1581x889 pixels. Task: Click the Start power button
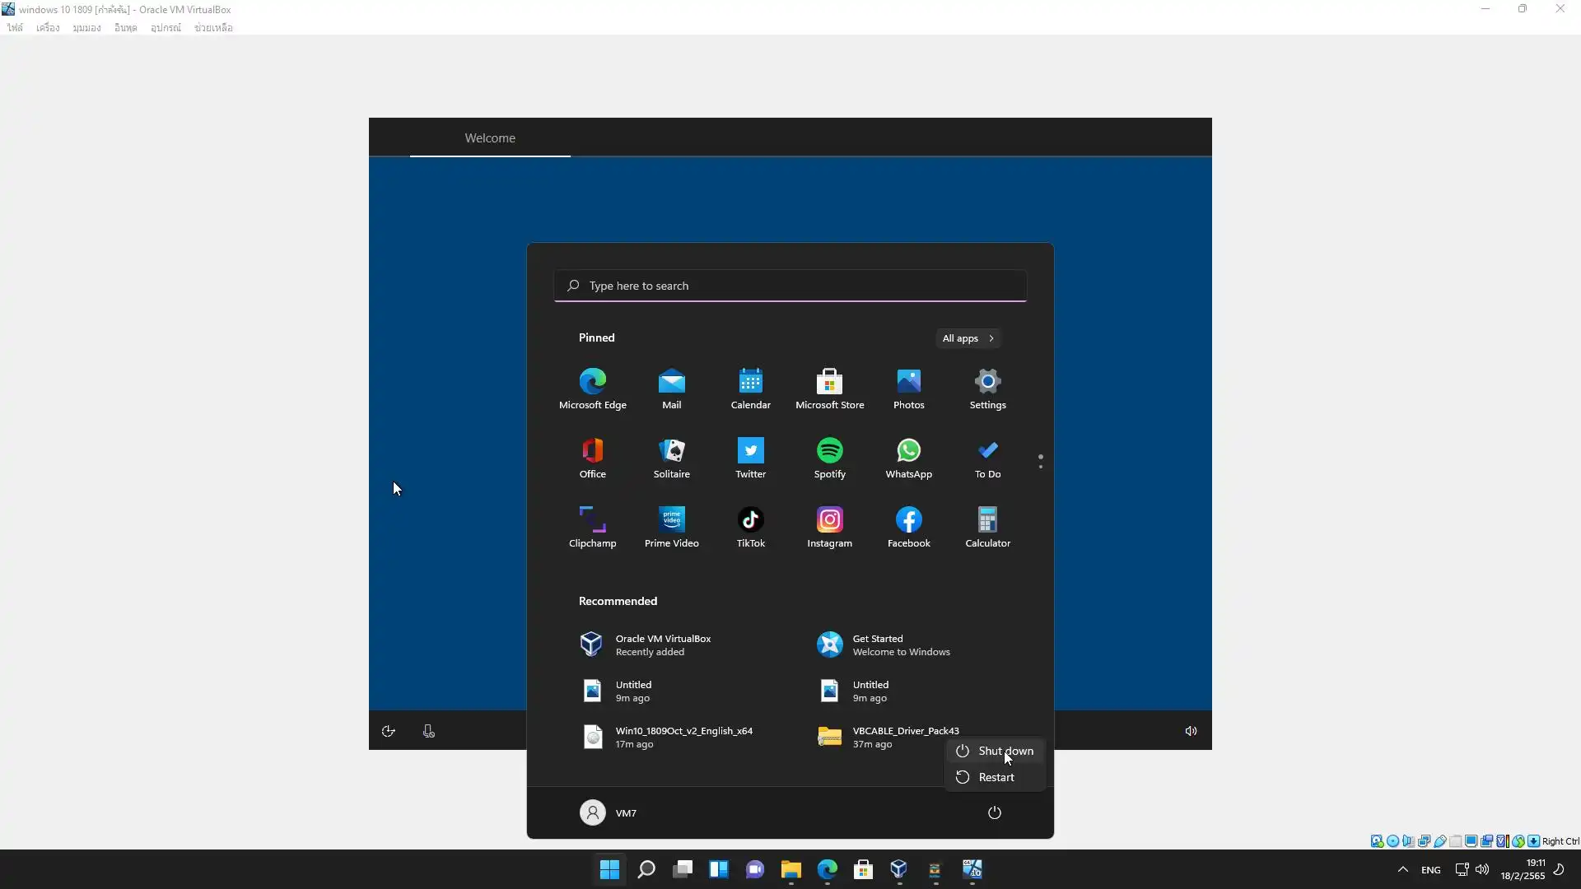point(994,812)
